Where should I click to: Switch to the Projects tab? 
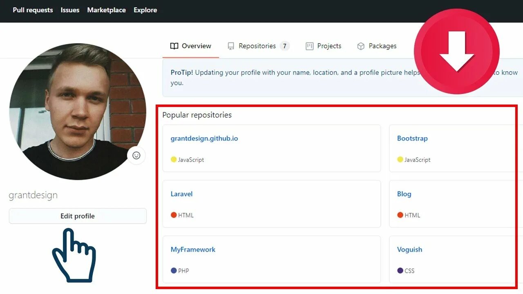coord(324,46)
